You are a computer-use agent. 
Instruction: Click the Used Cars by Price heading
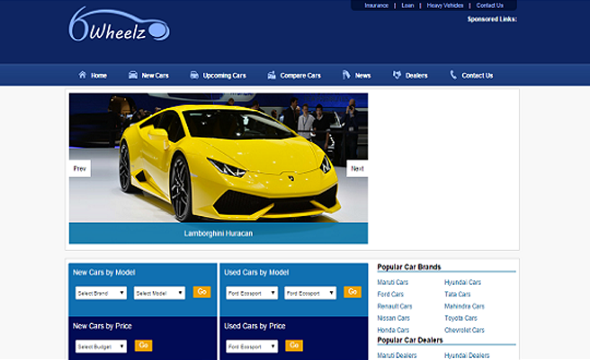click(x=254, y=326)
